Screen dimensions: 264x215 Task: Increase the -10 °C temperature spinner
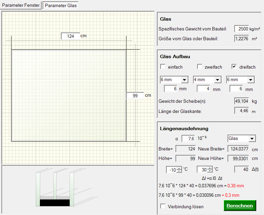pyautogui.click(x=179, y=168)
